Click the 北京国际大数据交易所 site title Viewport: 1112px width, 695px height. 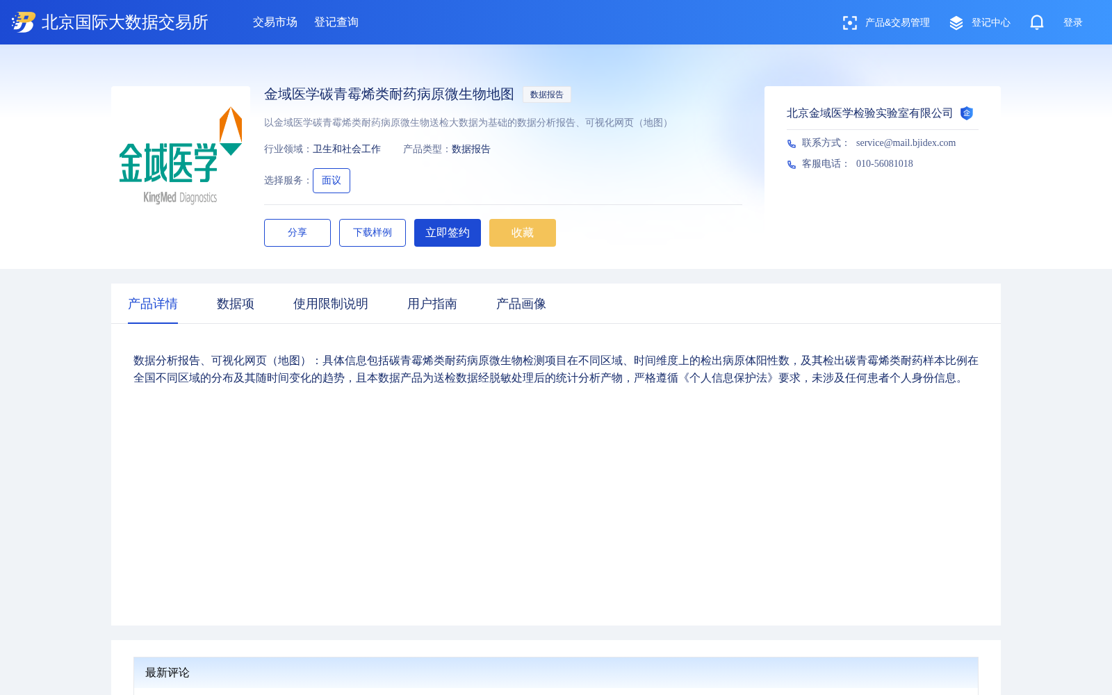pos(125,22)
